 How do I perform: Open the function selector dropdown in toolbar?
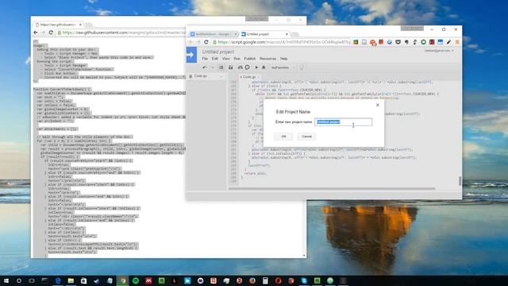[283, 68]
